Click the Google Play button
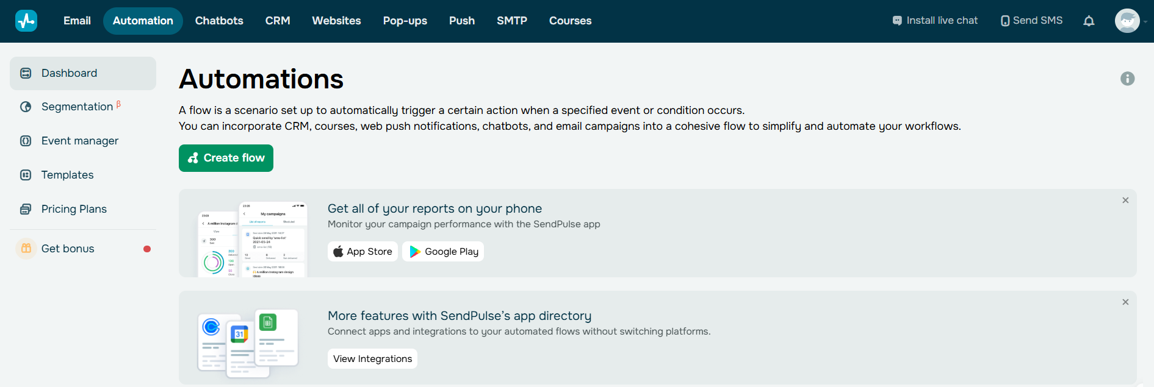 443,252
